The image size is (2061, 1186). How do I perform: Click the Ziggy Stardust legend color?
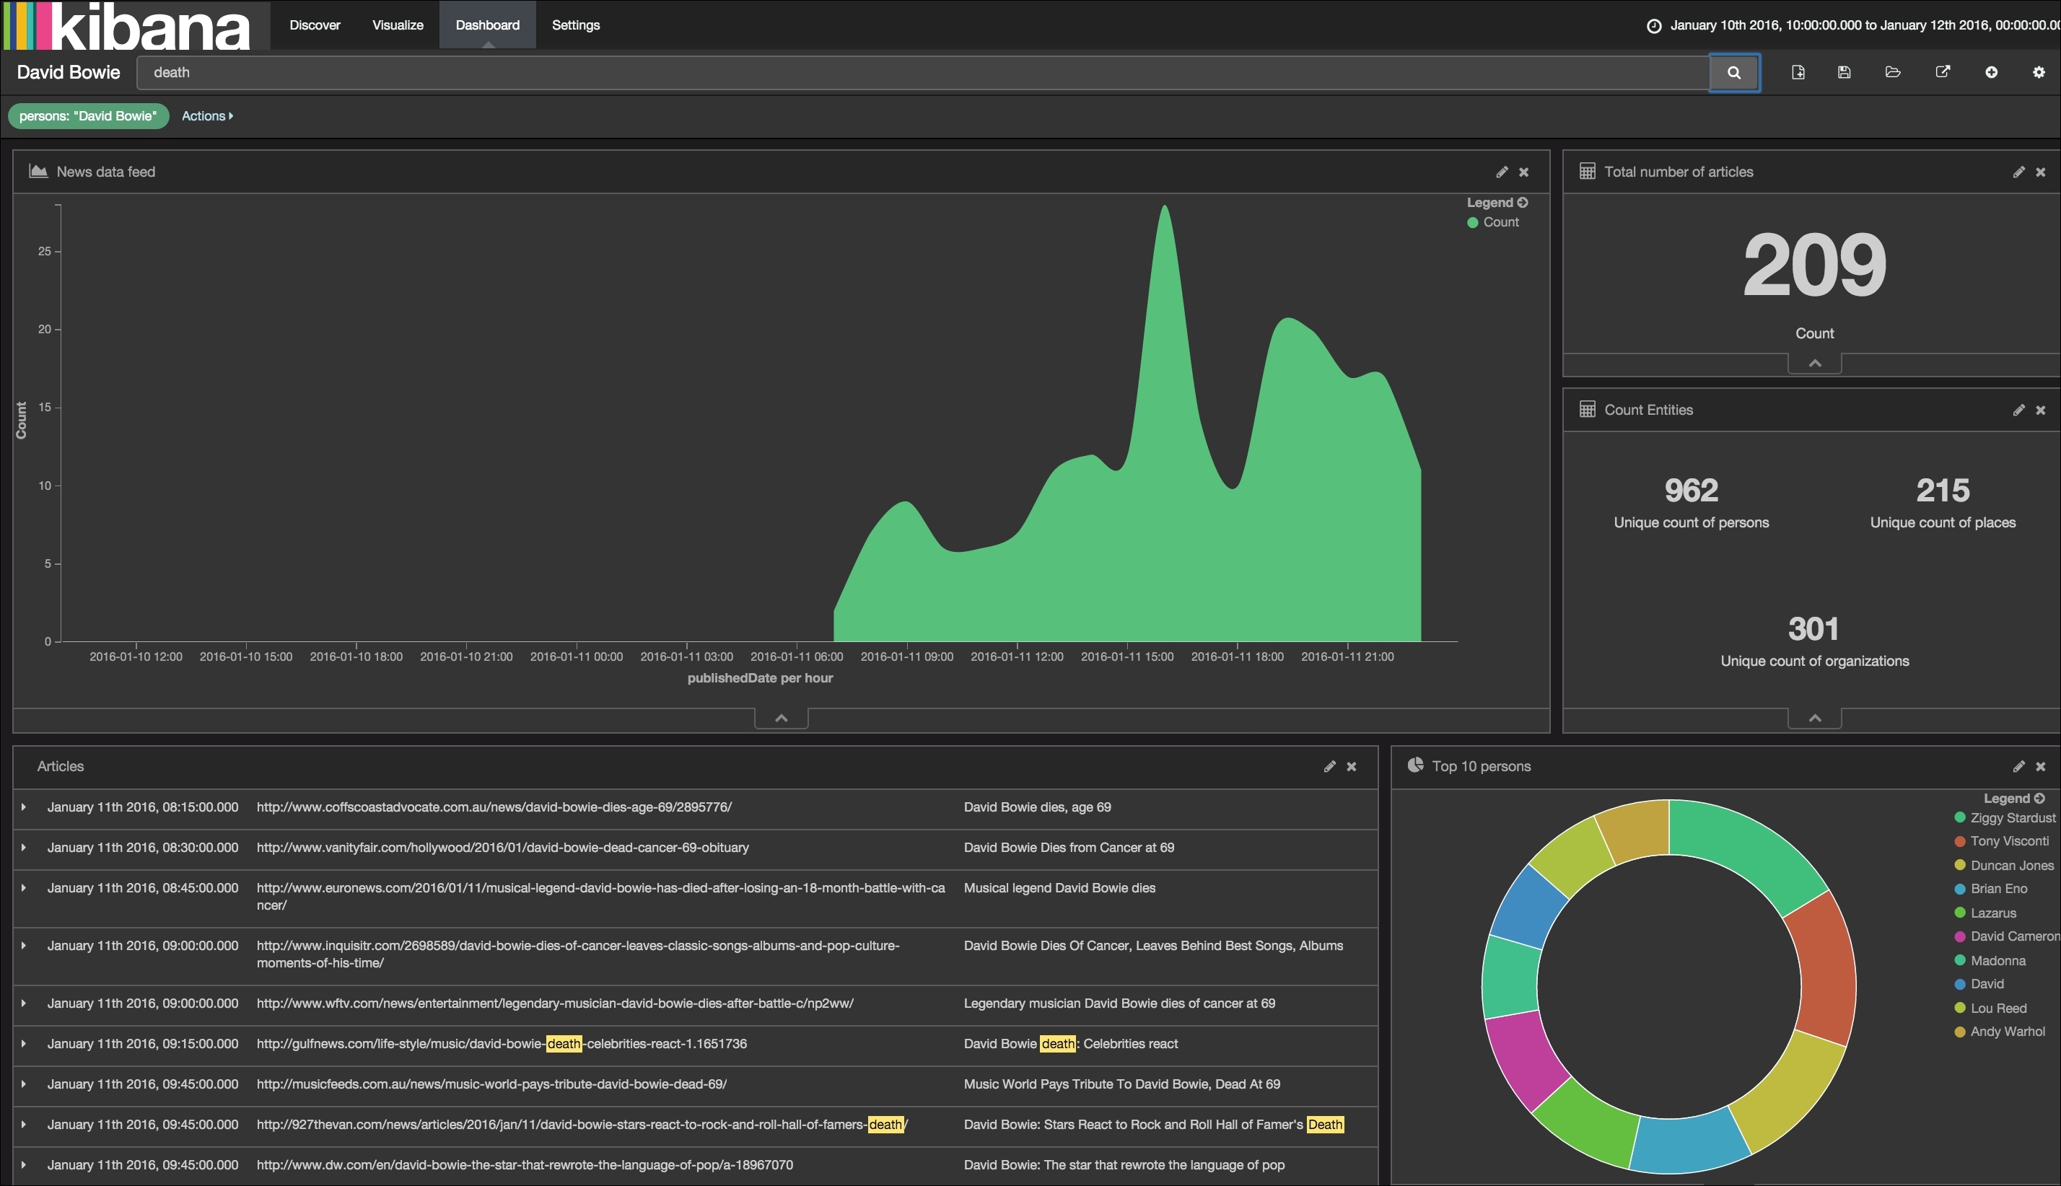[1959, 818]
